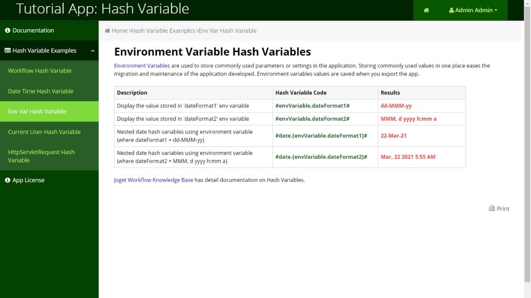Click the Tutorial App: Hash Variable title
The width and height of the screenshot is (531, 298).
tap(102, 9)
